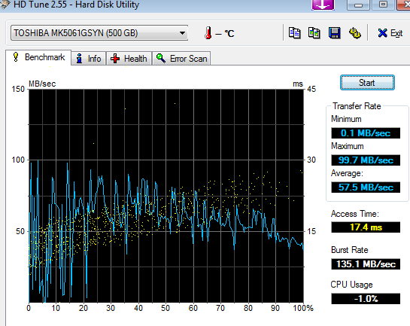Click the copy screenshot to clipboard icon
This screenshot has width=410, height=326.
click(314, 33)
